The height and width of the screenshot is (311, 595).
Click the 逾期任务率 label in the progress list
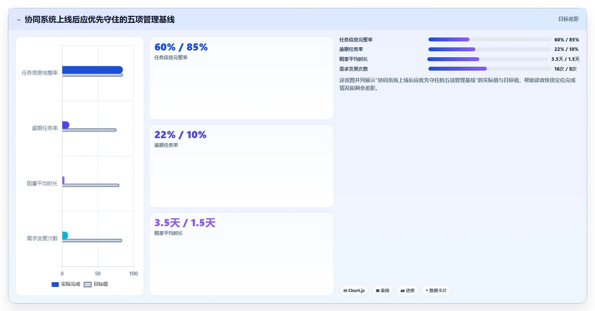351,49
